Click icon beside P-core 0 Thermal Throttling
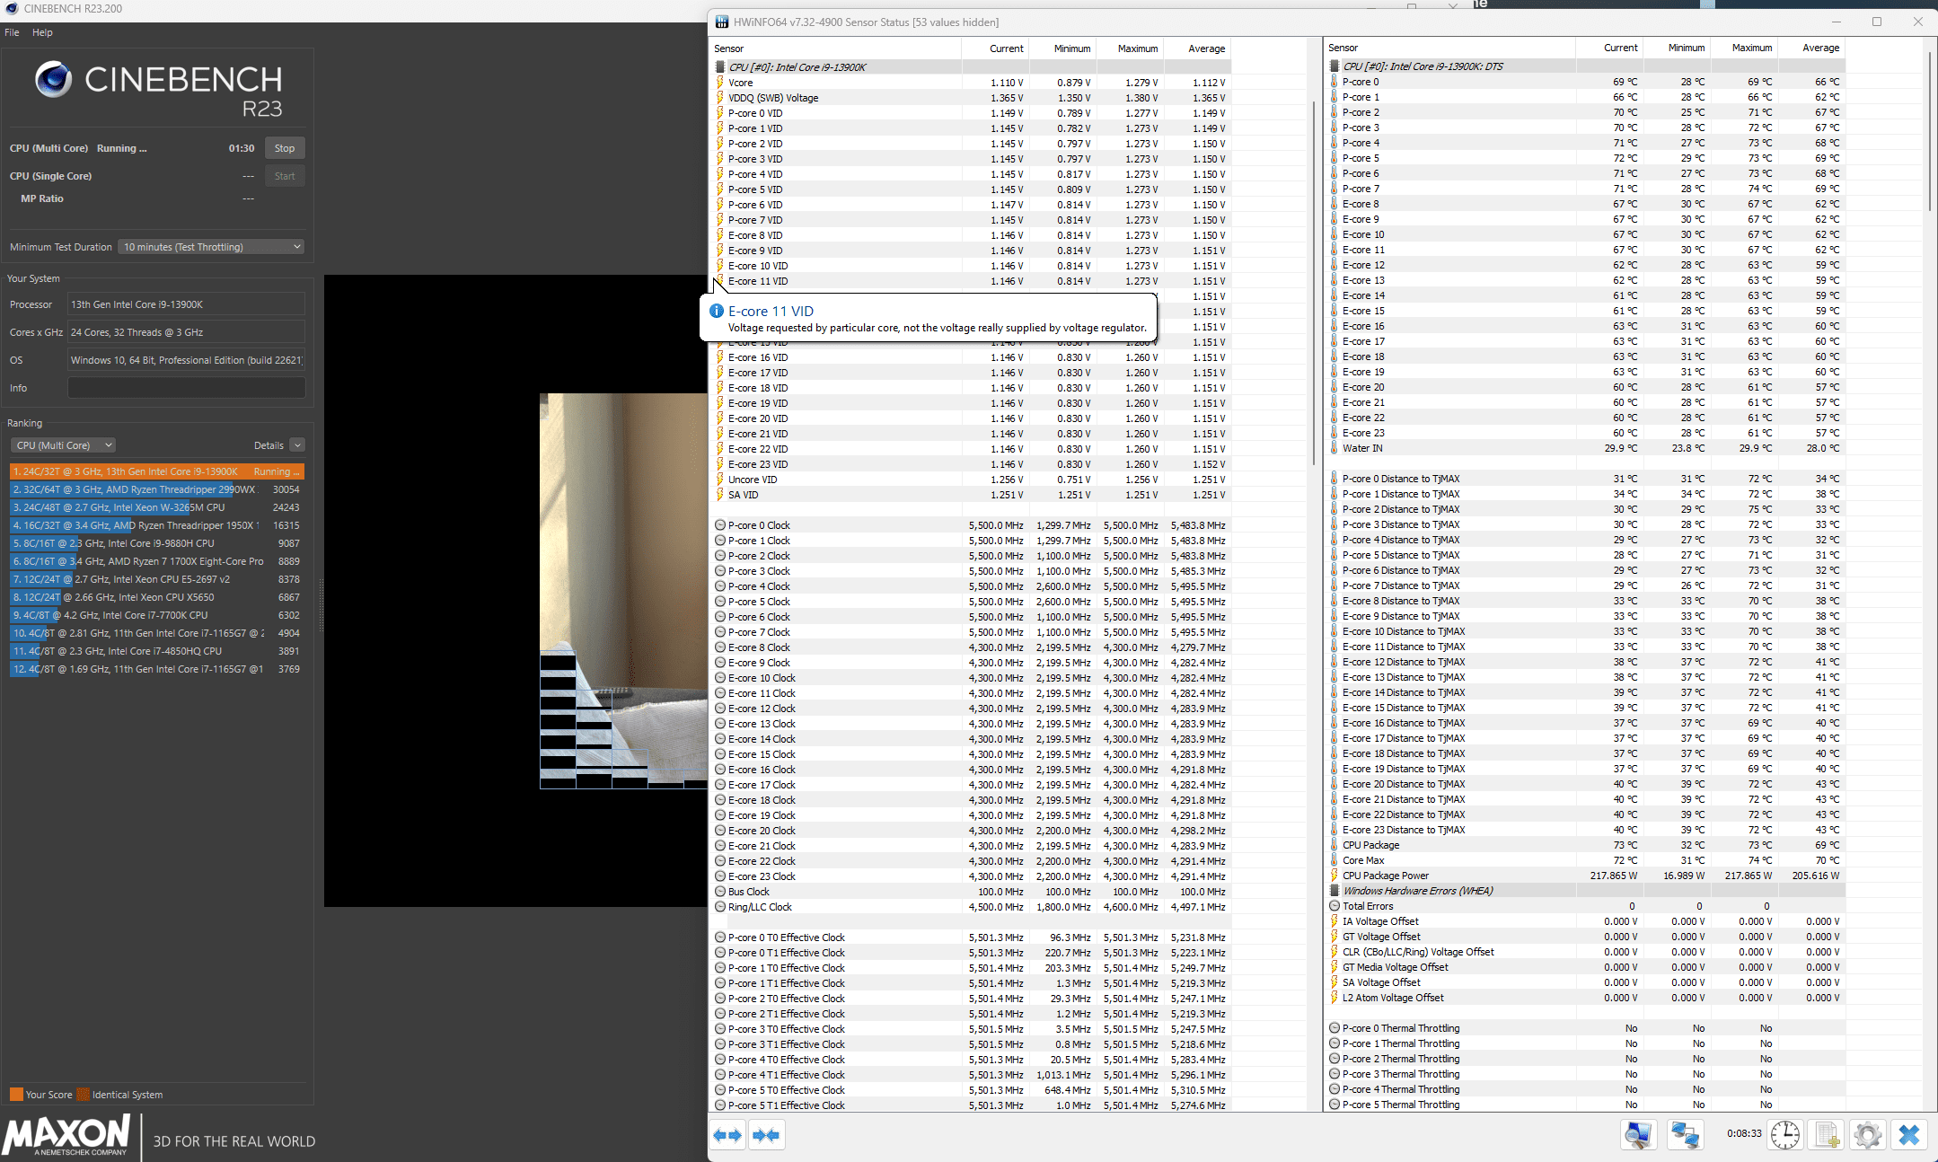Image resolution: width=1938 pixels, height=1162 pixels. tap(1334, 1028)
